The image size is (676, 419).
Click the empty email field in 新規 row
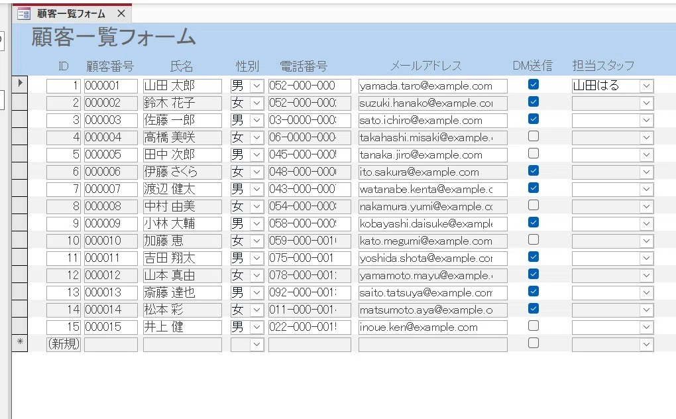click(x=433, y=345)
